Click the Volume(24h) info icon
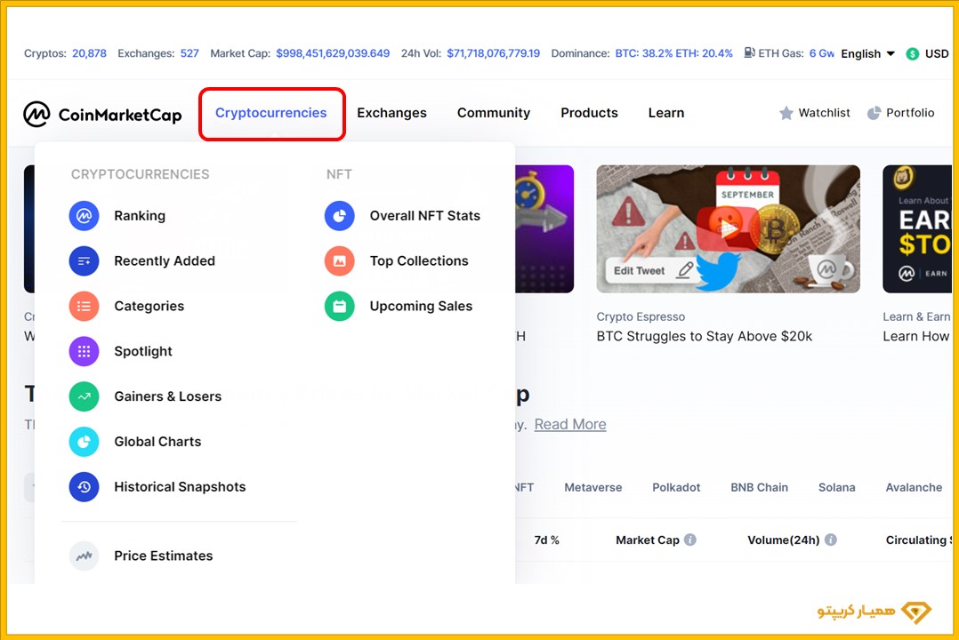Image resolution: width=959 pixels, height=640 pixels. [x=831, y=540]
